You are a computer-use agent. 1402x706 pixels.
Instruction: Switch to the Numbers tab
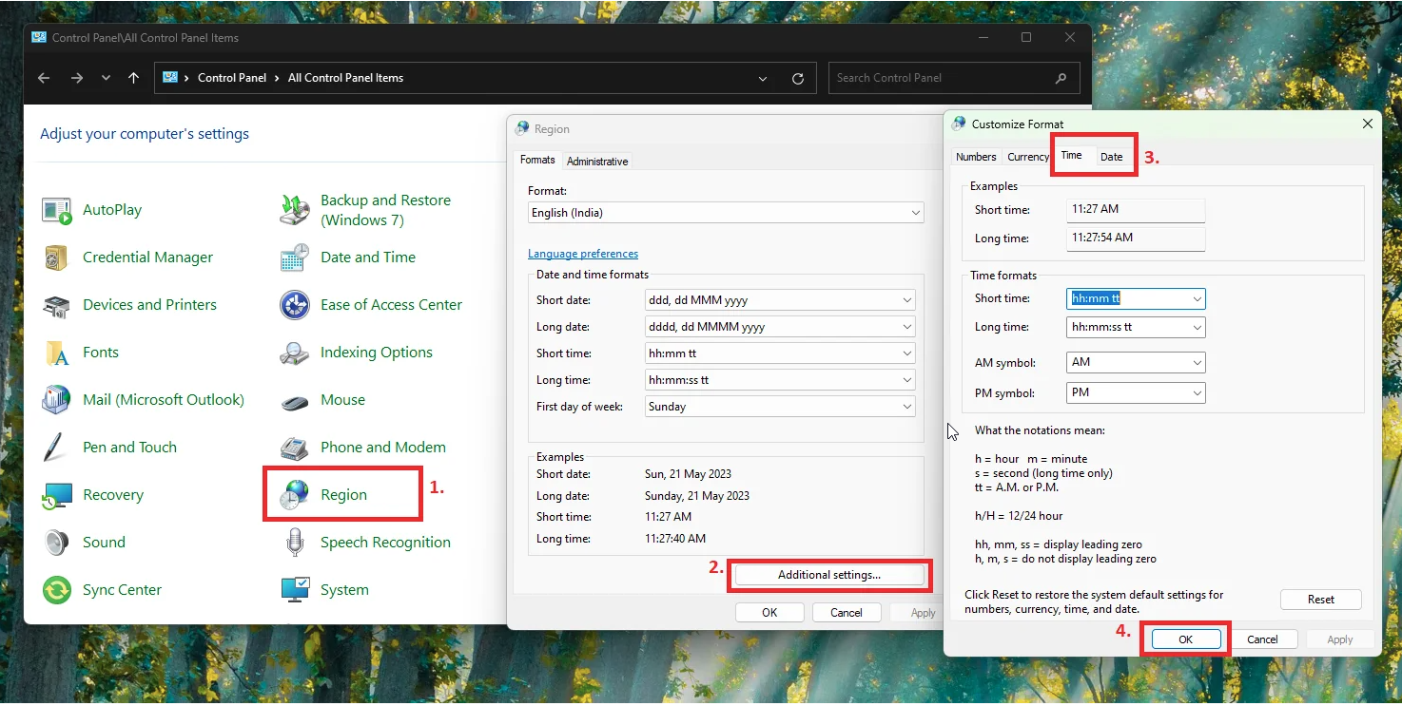coord(976,157)
